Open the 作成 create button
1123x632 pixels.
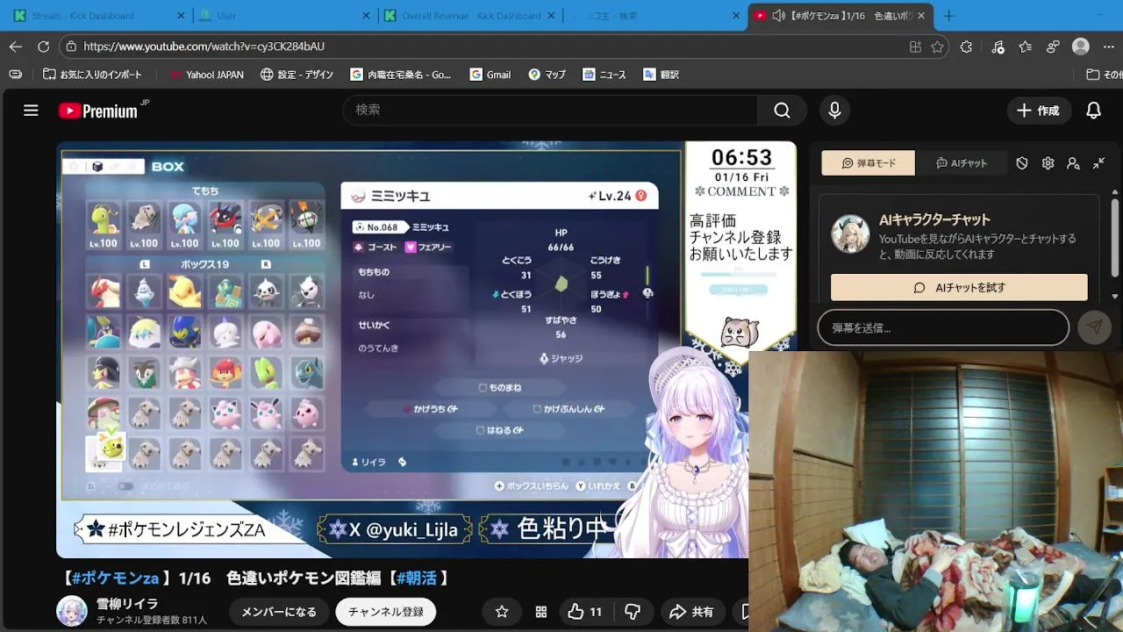[x=1039, y=111]
